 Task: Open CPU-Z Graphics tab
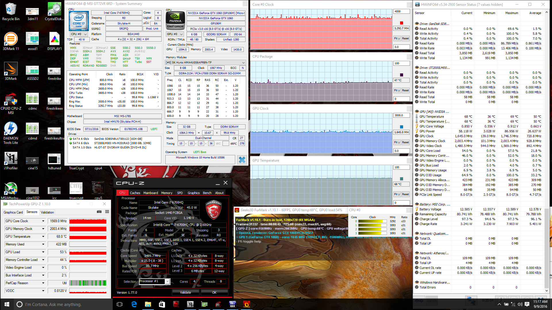point(193,193)
